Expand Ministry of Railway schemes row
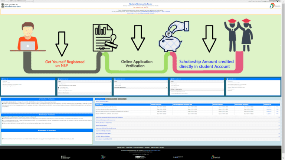 click(187, 136)
